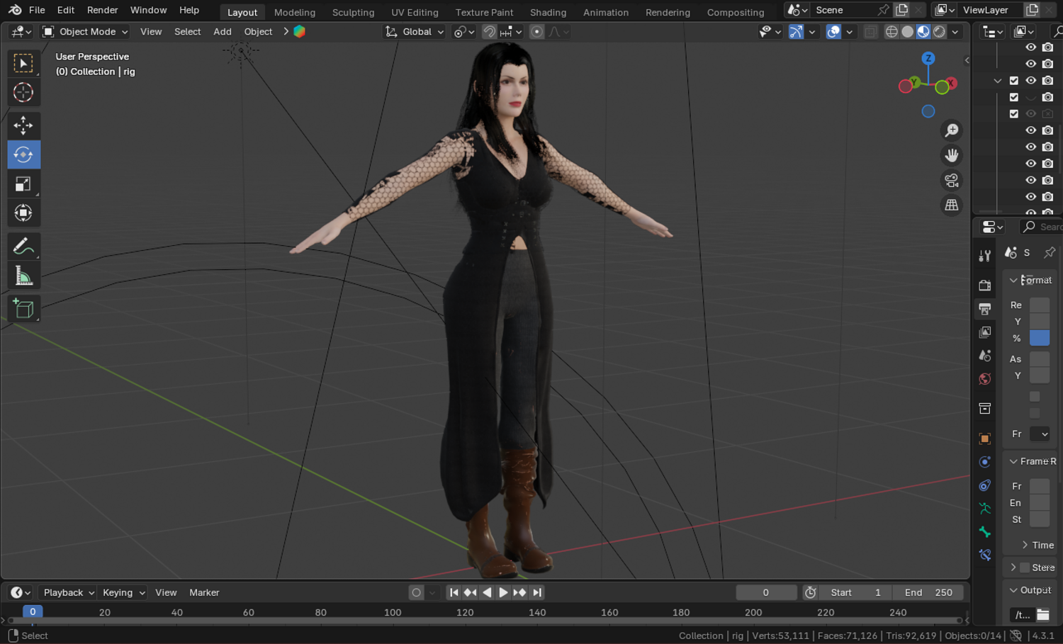Screen dimensions: 1063x644
Task: Open the green Bone properties tab
Action: [x=985, y=532]
